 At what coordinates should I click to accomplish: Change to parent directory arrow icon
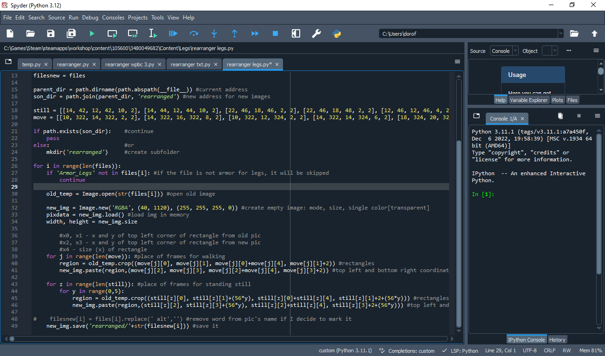point(594,33)
